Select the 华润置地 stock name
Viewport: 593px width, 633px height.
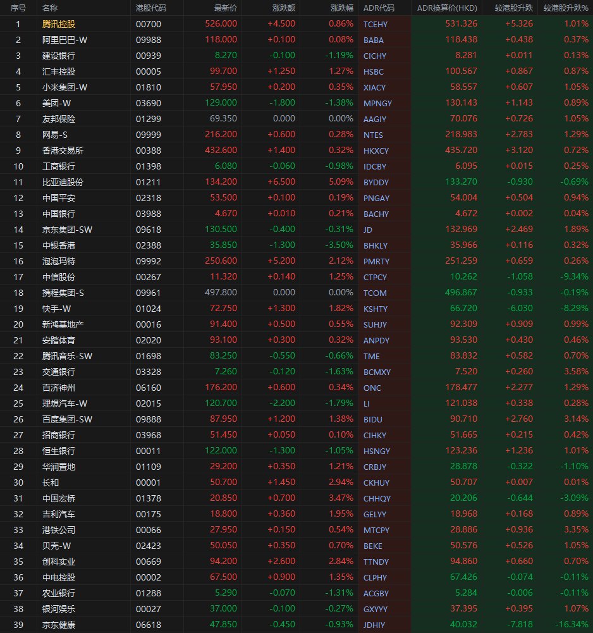tap(59, 467)
